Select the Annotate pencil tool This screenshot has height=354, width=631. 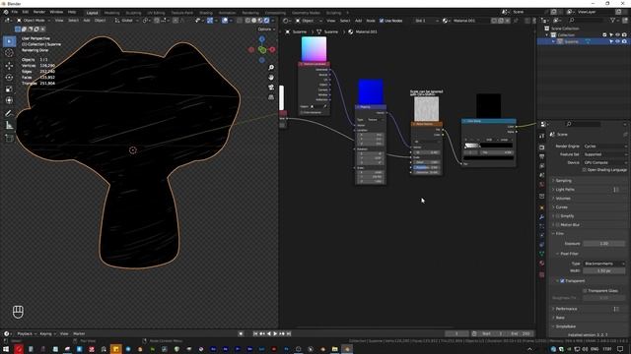tap(9, 114)
